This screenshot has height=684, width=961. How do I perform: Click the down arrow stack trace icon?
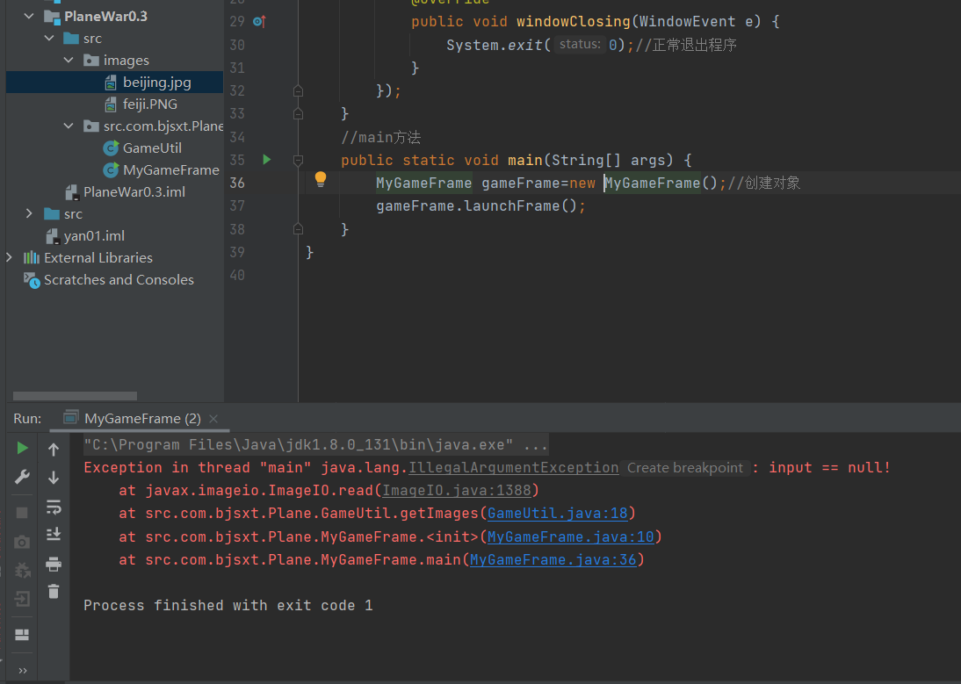(54, 477)
